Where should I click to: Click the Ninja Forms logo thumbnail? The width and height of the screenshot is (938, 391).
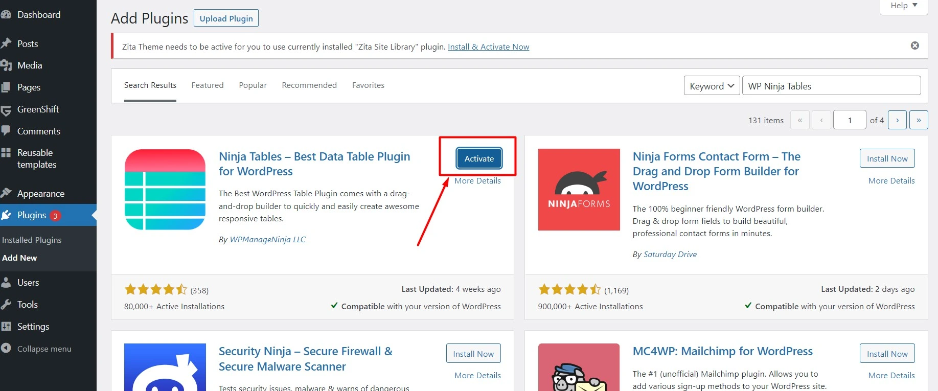579,190
